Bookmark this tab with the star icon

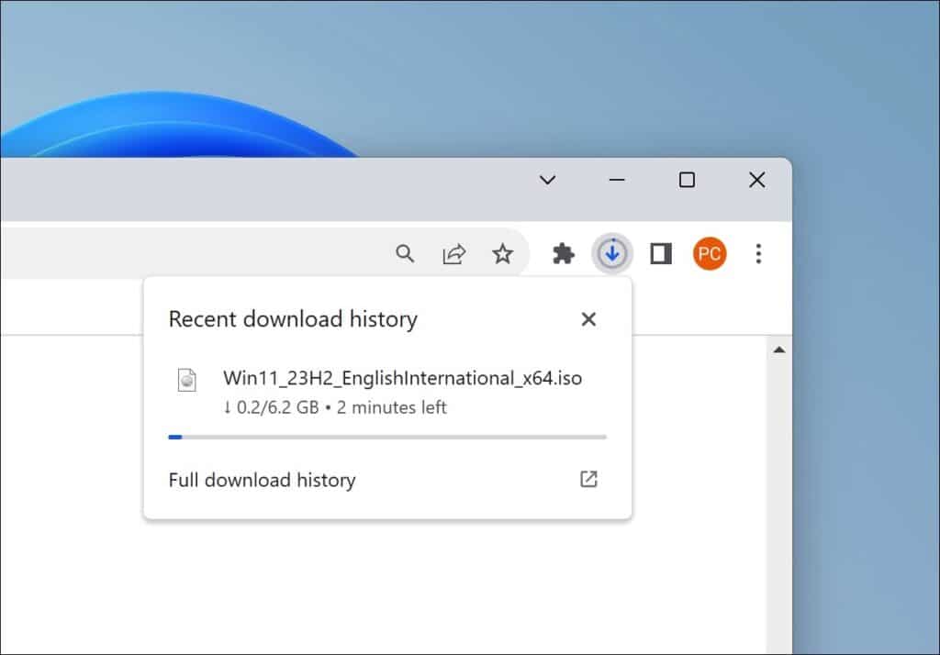click(x=502, y=254)
